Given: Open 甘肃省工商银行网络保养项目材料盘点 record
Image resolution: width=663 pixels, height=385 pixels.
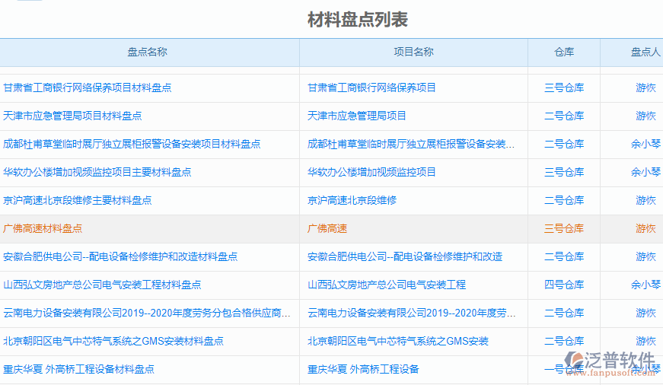Looking at the screenshot, I should 88,87.
